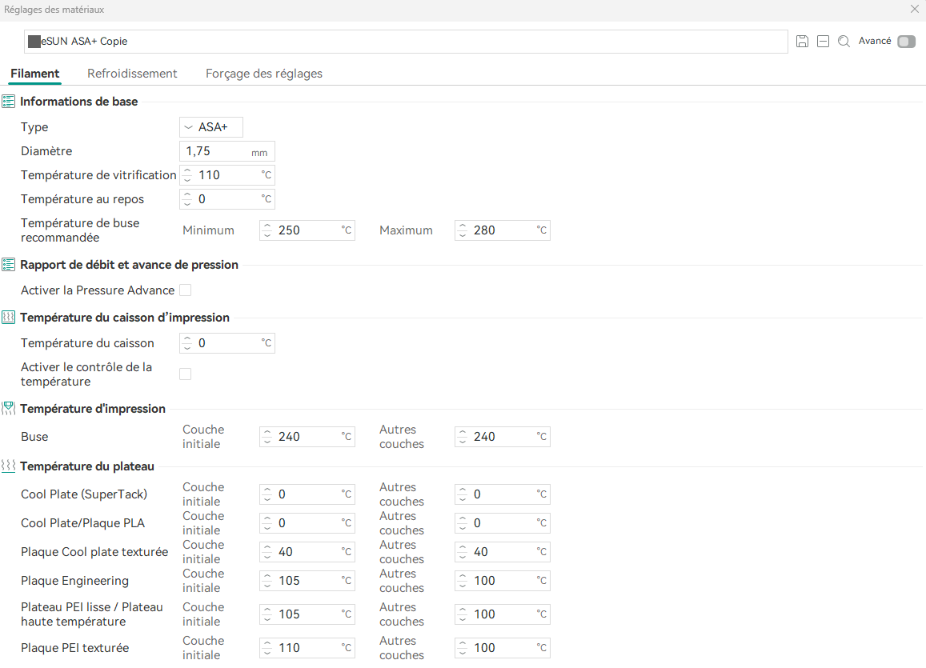Click the Rapport de débit section icon
Viewport: 926px width, 668px height.
(8, 264)
